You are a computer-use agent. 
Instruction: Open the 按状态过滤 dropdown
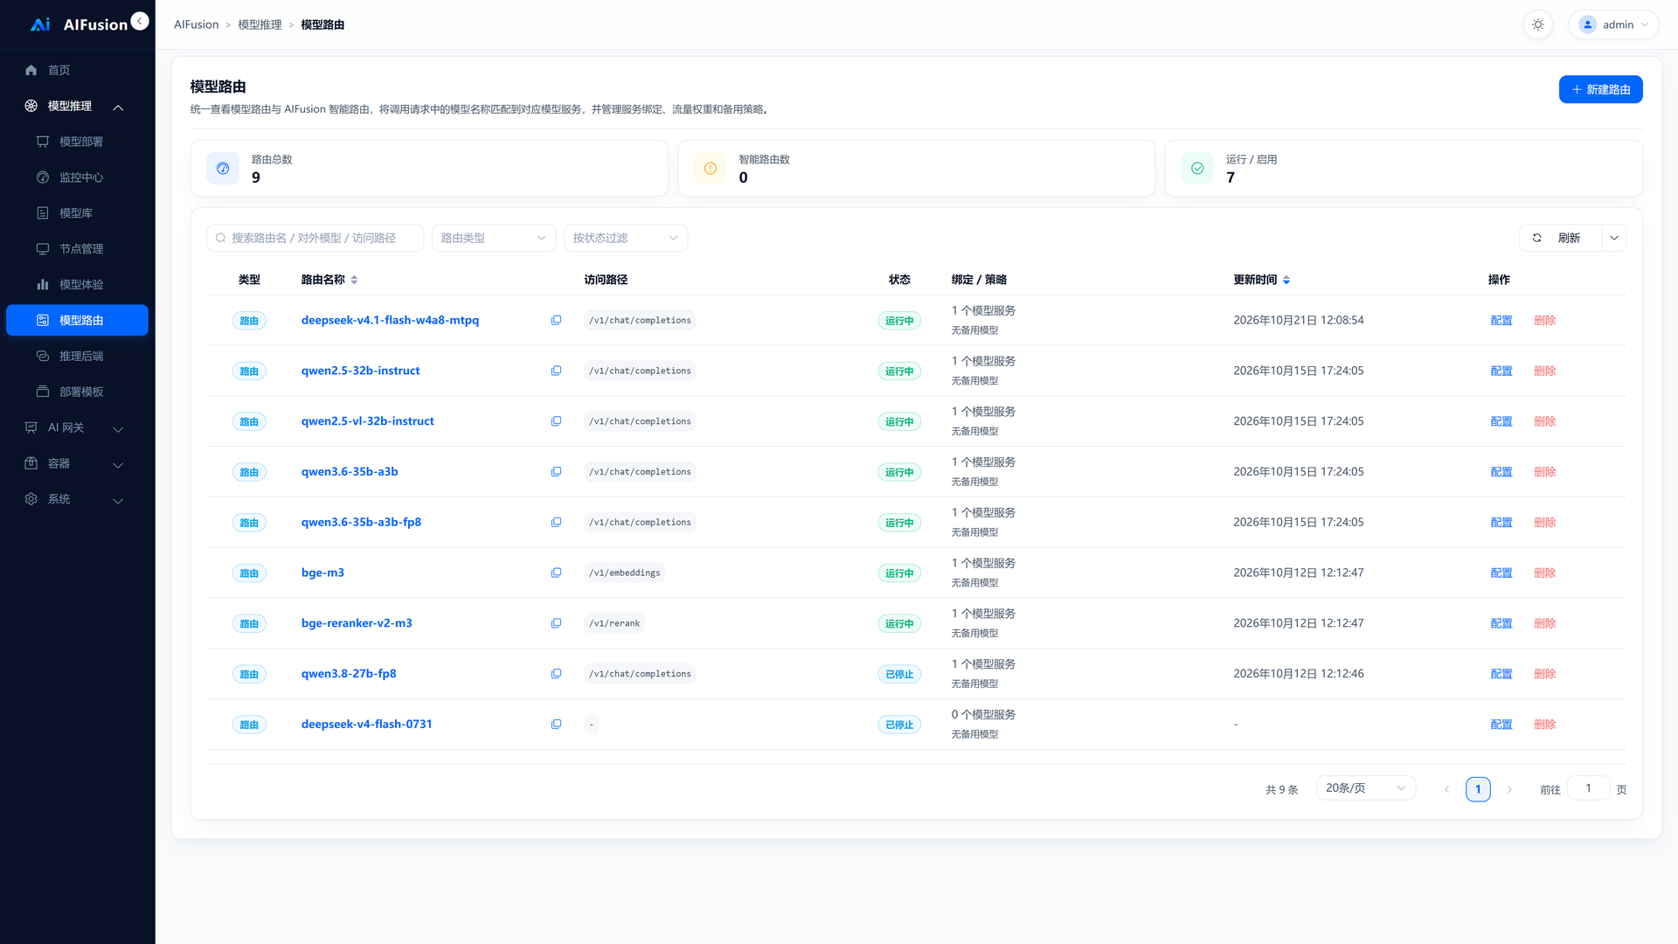point(626,238)
